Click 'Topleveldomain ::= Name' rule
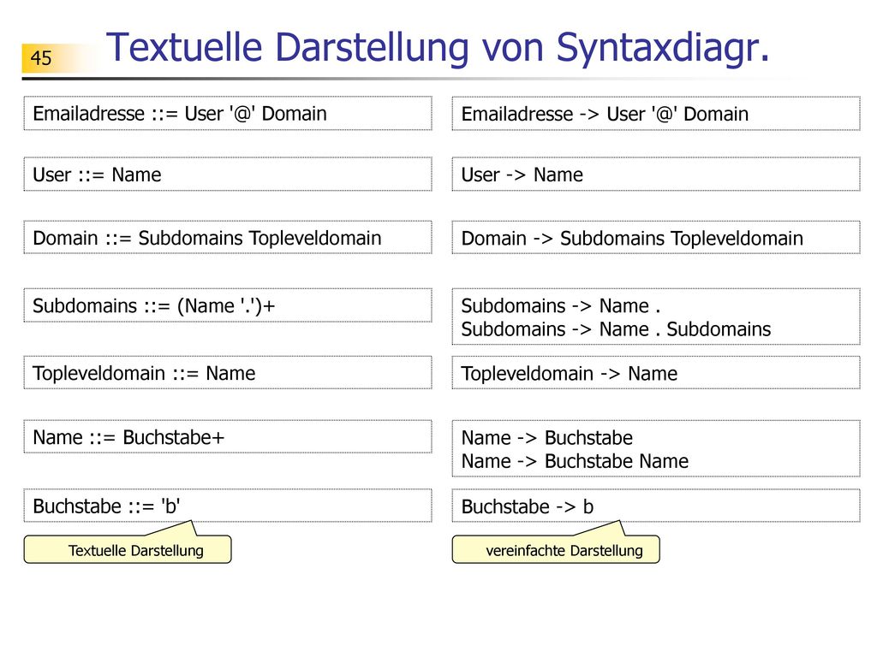877x657 pixels. tap(228, 373)
